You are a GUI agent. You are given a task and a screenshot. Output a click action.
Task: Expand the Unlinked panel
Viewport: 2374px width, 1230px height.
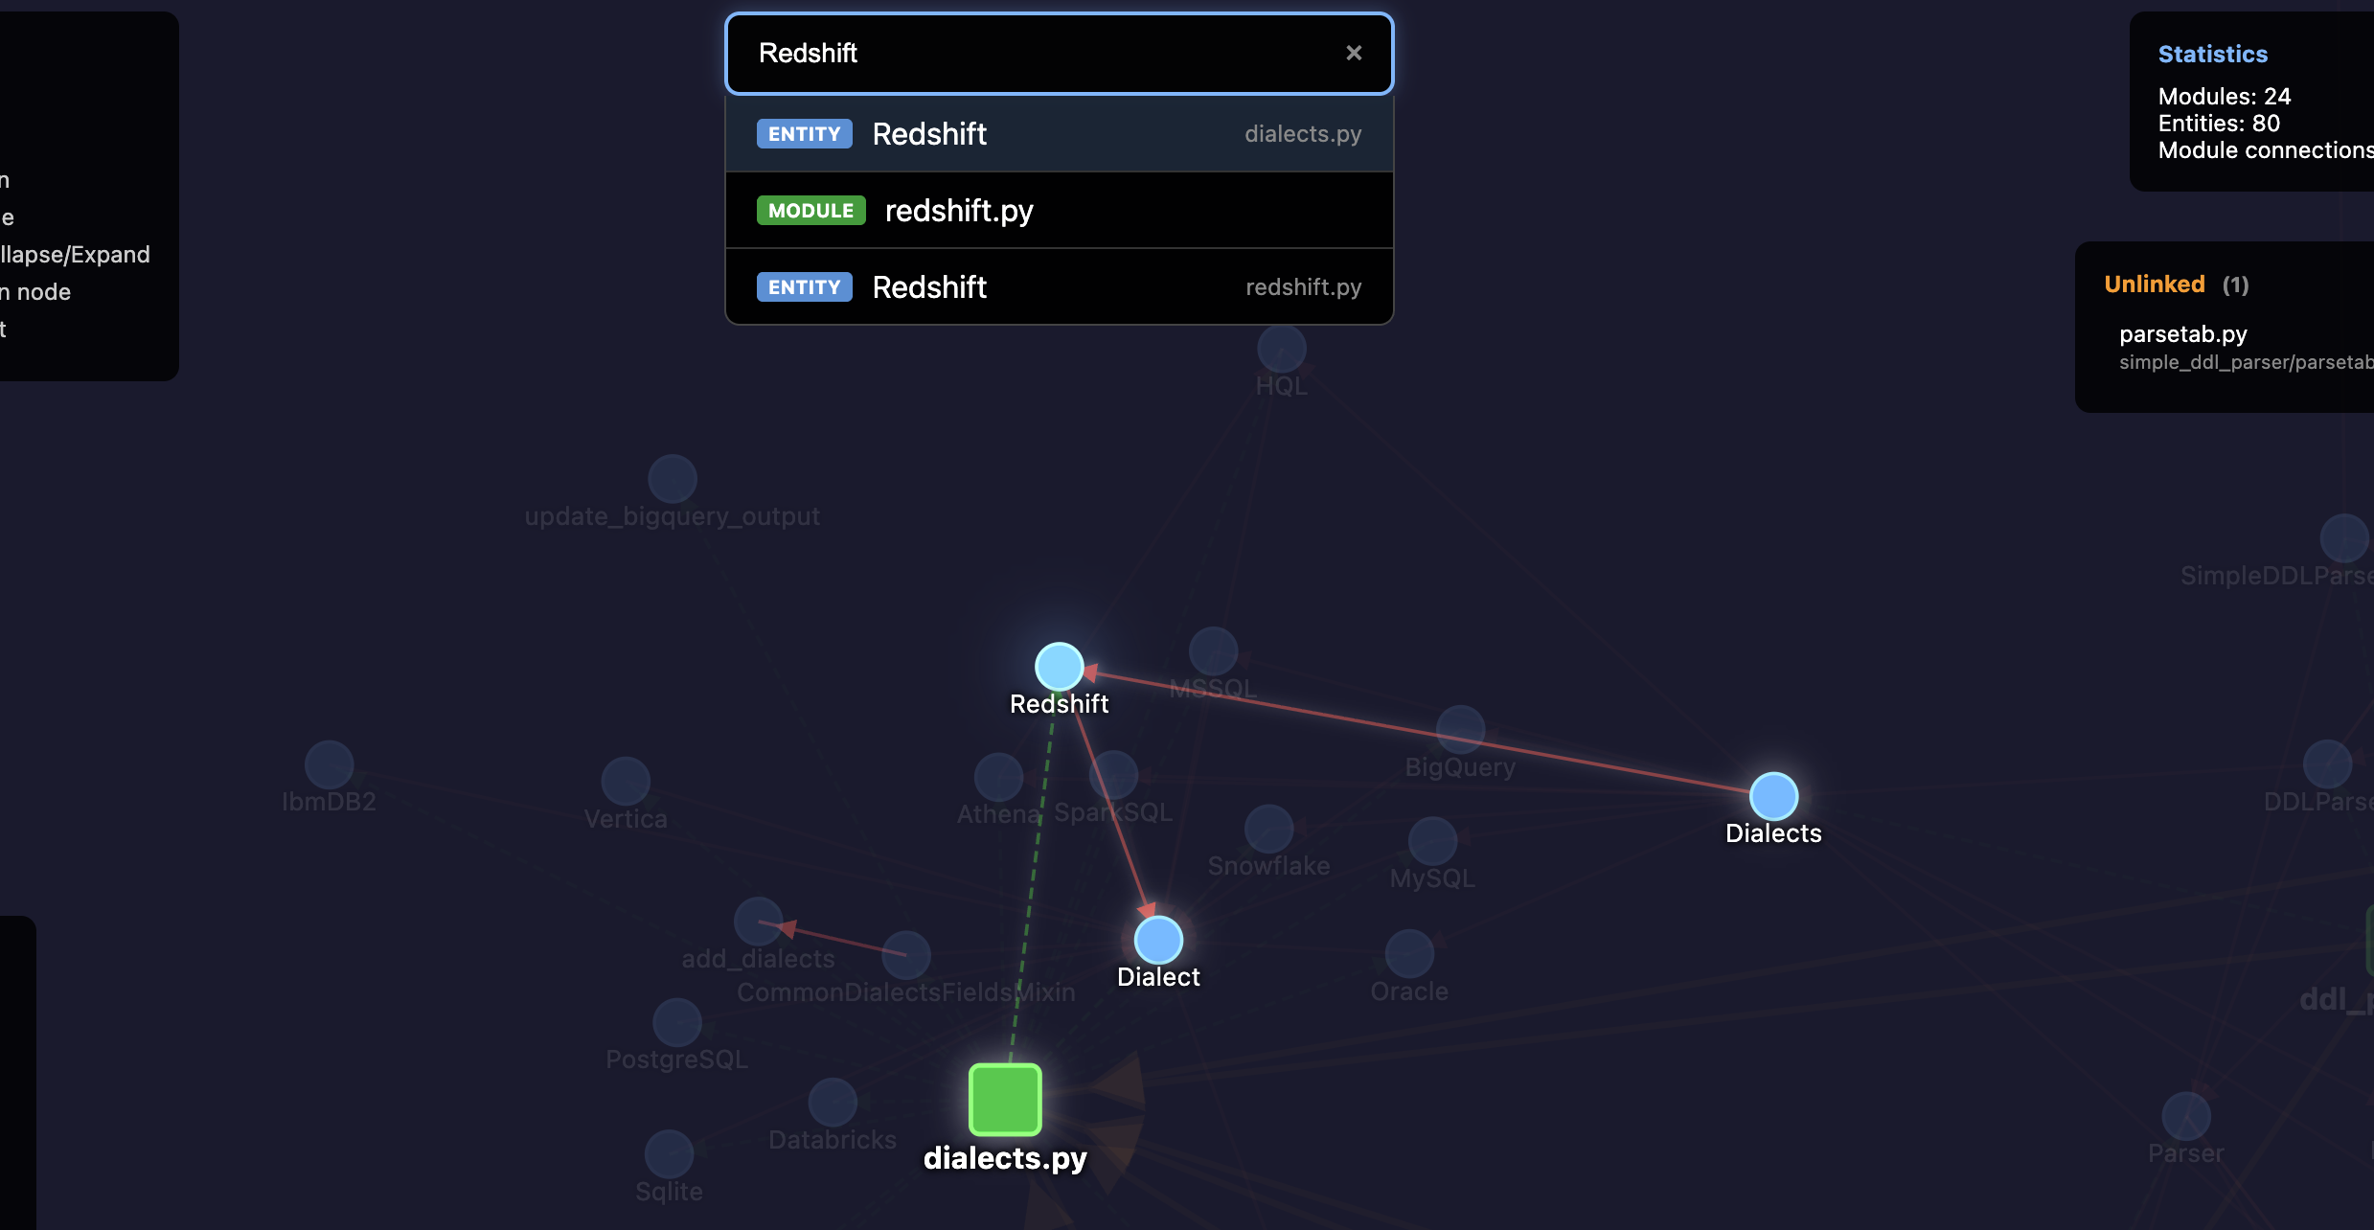coord(2154,284)
